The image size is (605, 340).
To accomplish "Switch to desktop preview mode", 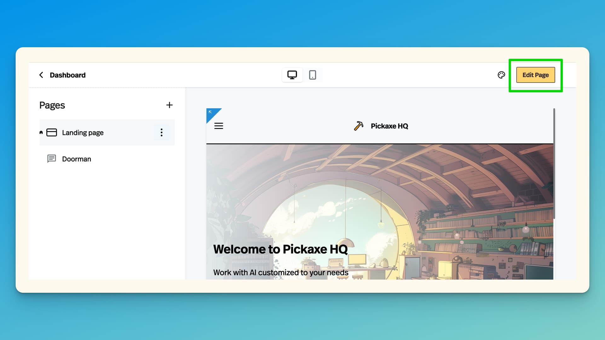I will tap(292, 75).
